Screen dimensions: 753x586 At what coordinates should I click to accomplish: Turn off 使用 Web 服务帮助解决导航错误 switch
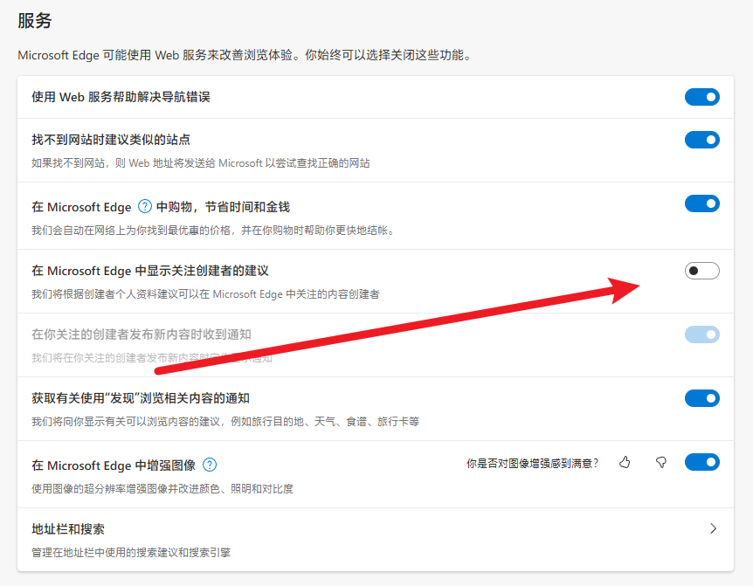[701, 97]
